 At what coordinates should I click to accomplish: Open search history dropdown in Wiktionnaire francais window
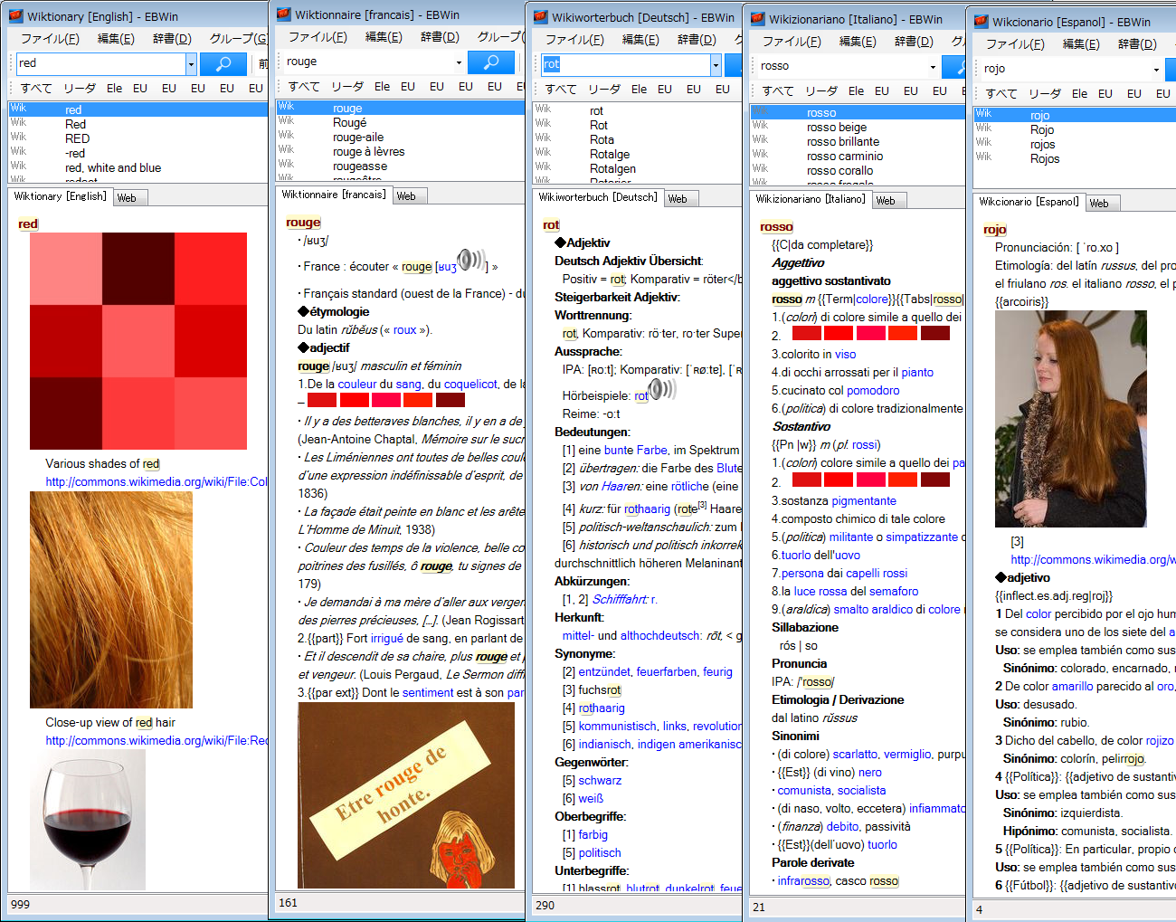[459, 62]
